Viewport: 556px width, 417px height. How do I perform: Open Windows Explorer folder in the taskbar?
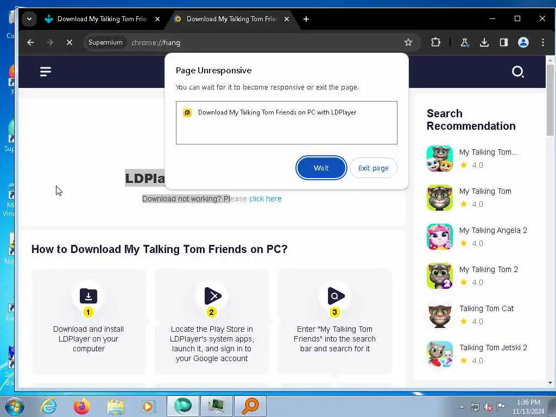pyautogui.click(x=116, y=407)
